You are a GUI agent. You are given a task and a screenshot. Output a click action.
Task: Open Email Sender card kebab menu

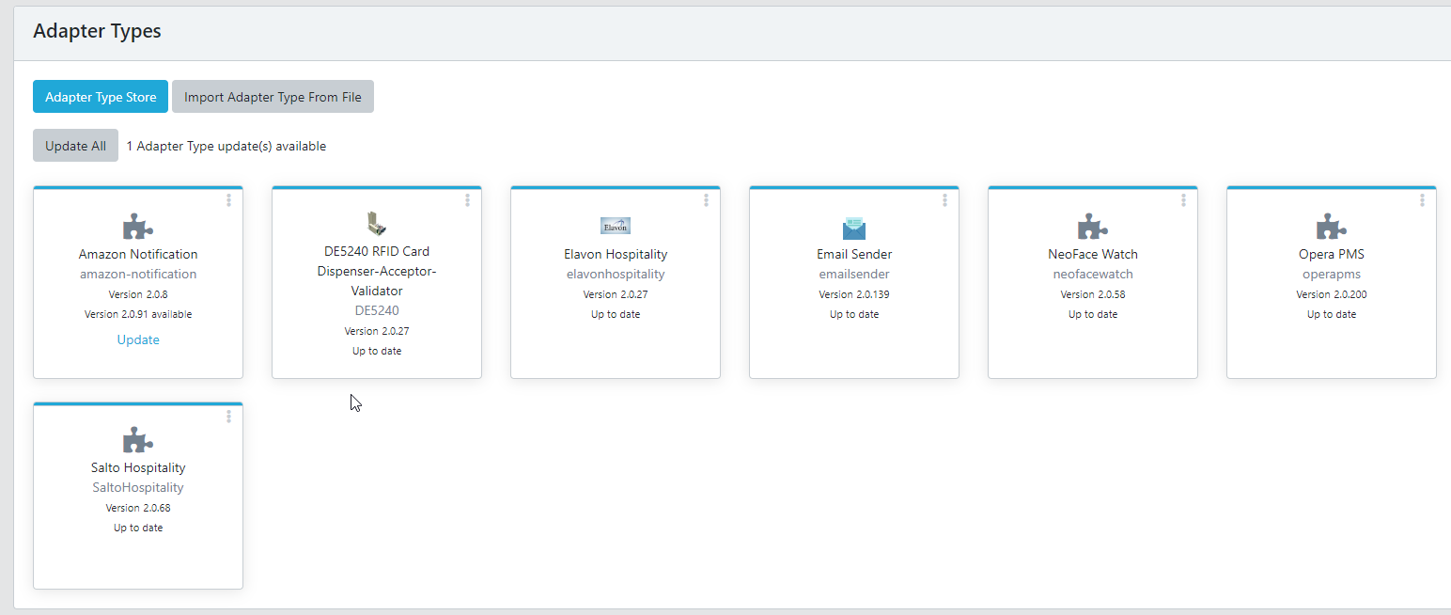pyautogui.click(x=945, y=200)
